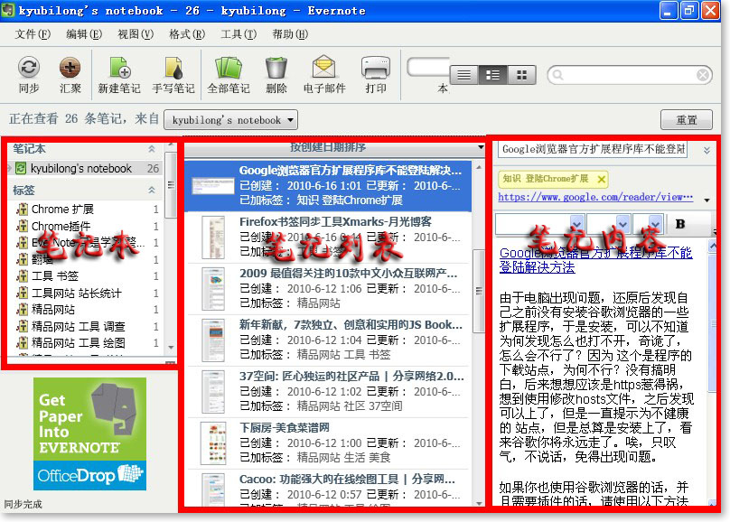Screen dimensions: 730x522
Task: Click the note list scrollbar thumb
Action: (x=479, y=291)
